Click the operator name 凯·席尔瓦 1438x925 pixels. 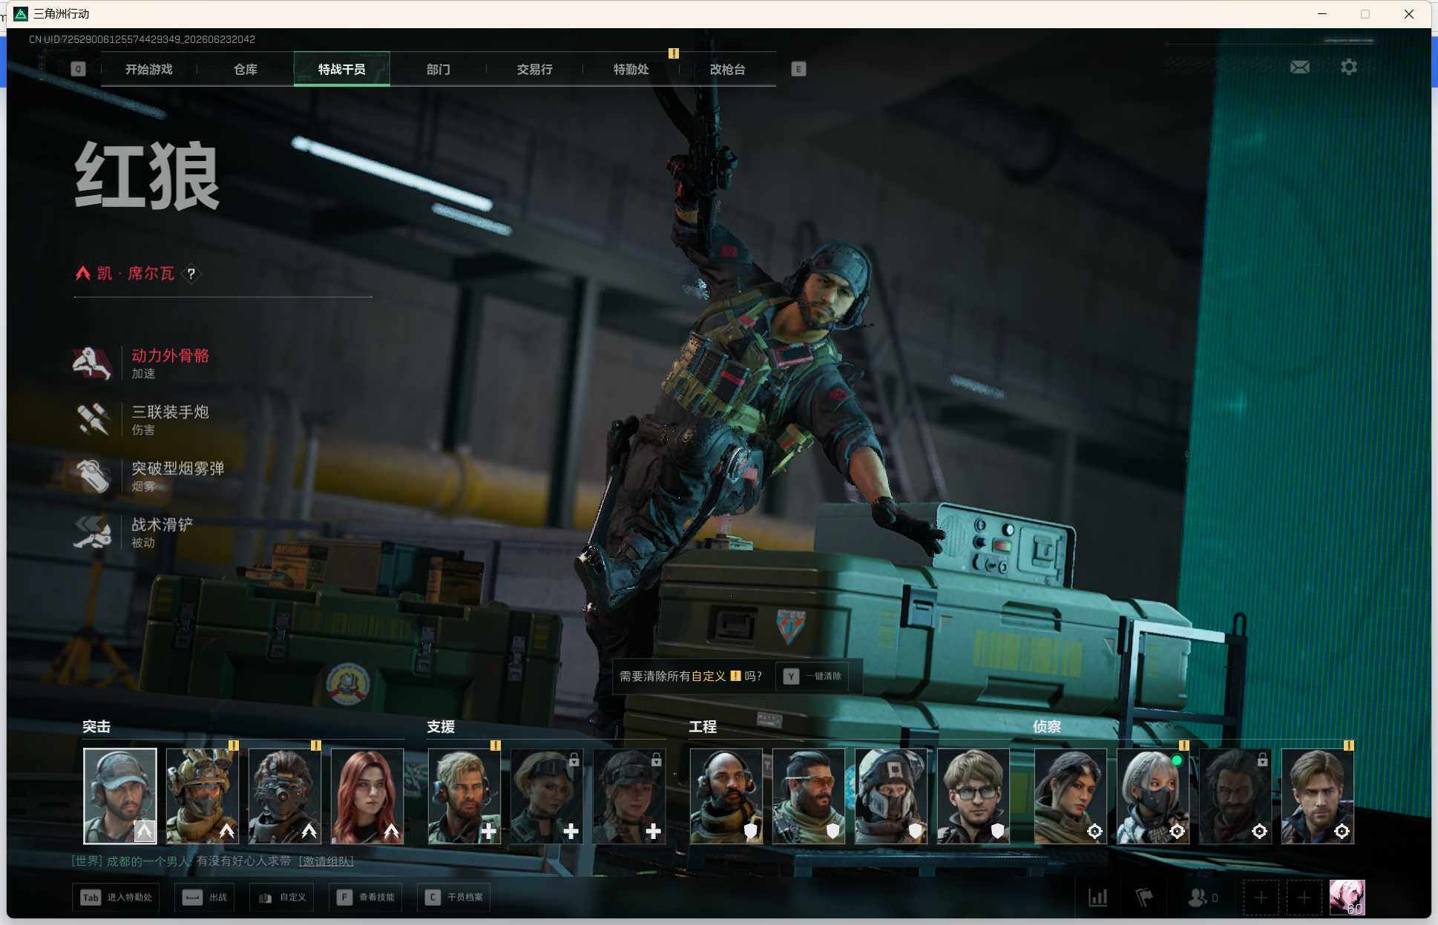(136, 274)
